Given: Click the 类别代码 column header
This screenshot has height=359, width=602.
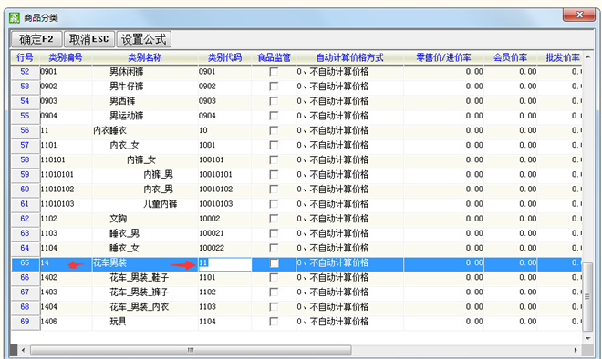Looking at the screenshot, I should [224, 58].
